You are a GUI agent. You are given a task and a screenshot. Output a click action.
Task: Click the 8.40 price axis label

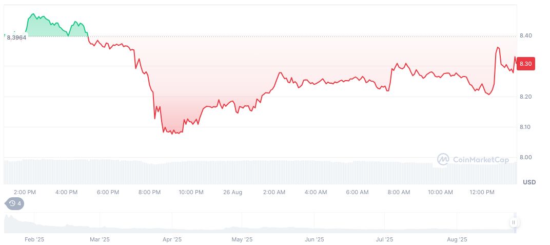point(525,35)
